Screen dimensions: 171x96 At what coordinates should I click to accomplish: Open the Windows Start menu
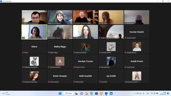[x=60, y=93]
